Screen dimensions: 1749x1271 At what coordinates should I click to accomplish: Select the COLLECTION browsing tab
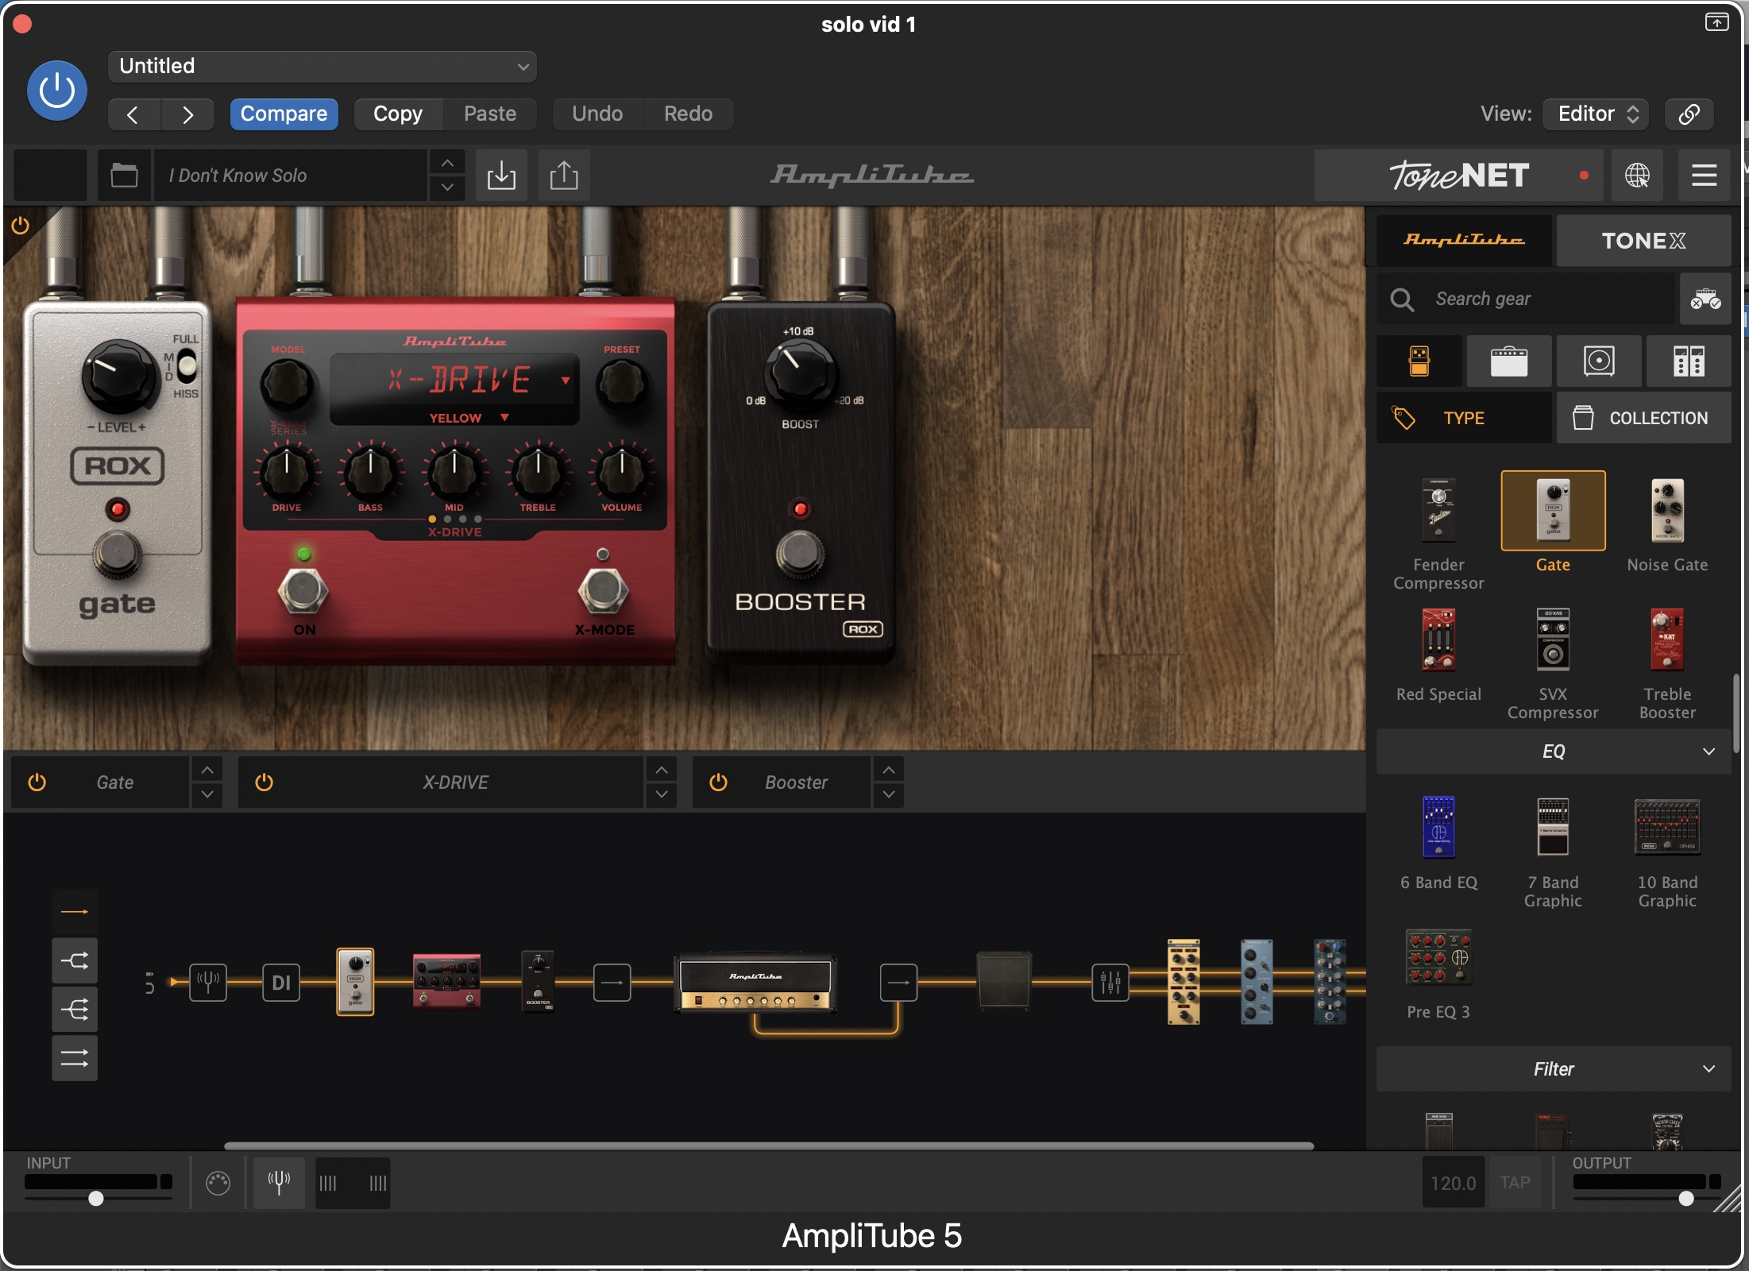[1643, 418]
